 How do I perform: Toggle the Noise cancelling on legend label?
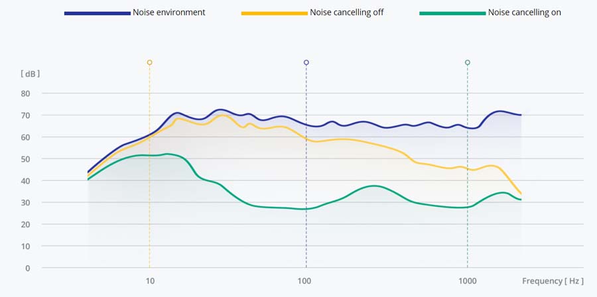[524, 13]
